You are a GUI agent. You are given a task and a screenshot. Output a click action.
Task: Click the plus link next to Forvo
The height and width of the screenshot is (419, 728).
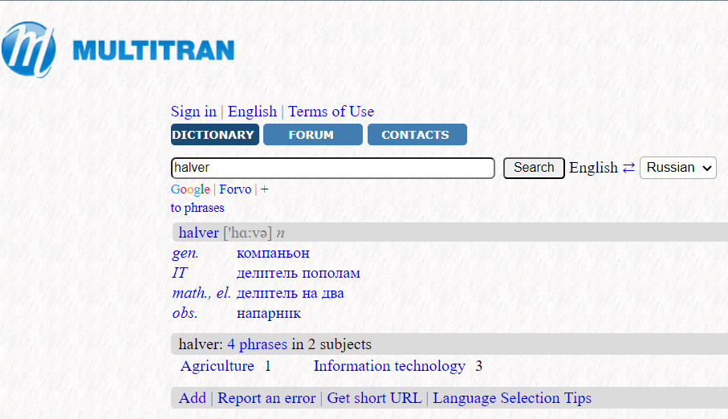265,189
